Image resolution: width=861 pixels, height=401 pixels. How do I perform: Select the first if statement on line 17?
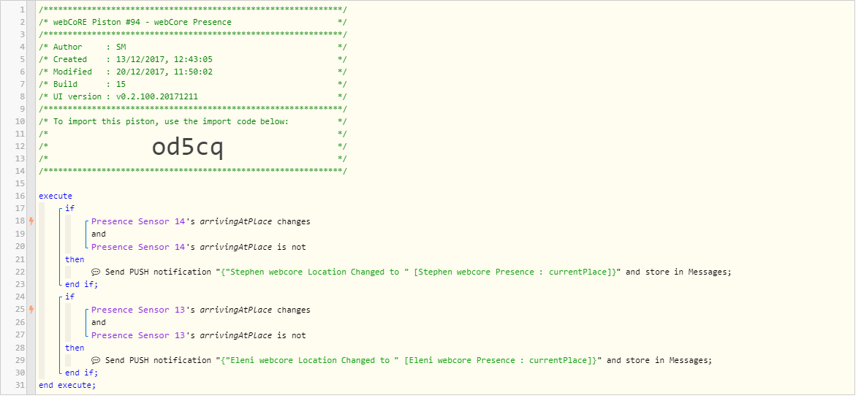point(69,208)
